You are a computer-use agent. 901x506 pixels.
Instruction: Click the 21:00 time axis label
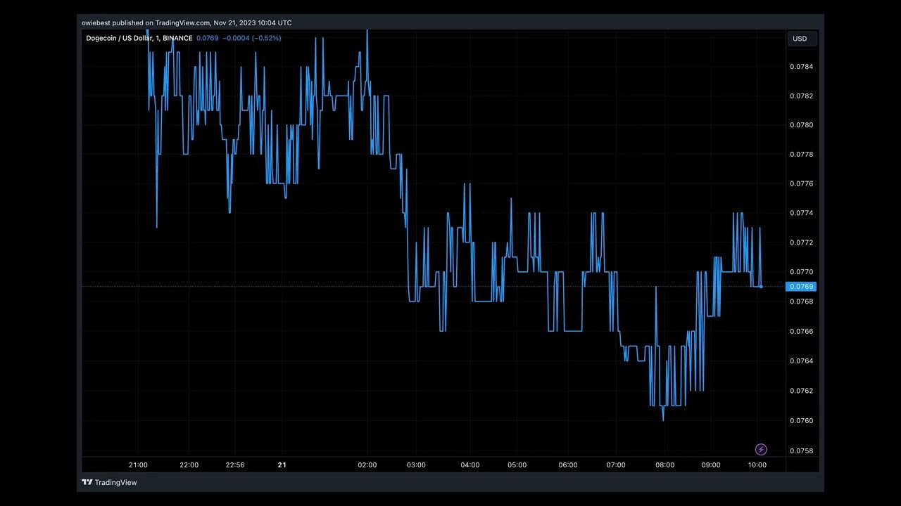point(138,465)
